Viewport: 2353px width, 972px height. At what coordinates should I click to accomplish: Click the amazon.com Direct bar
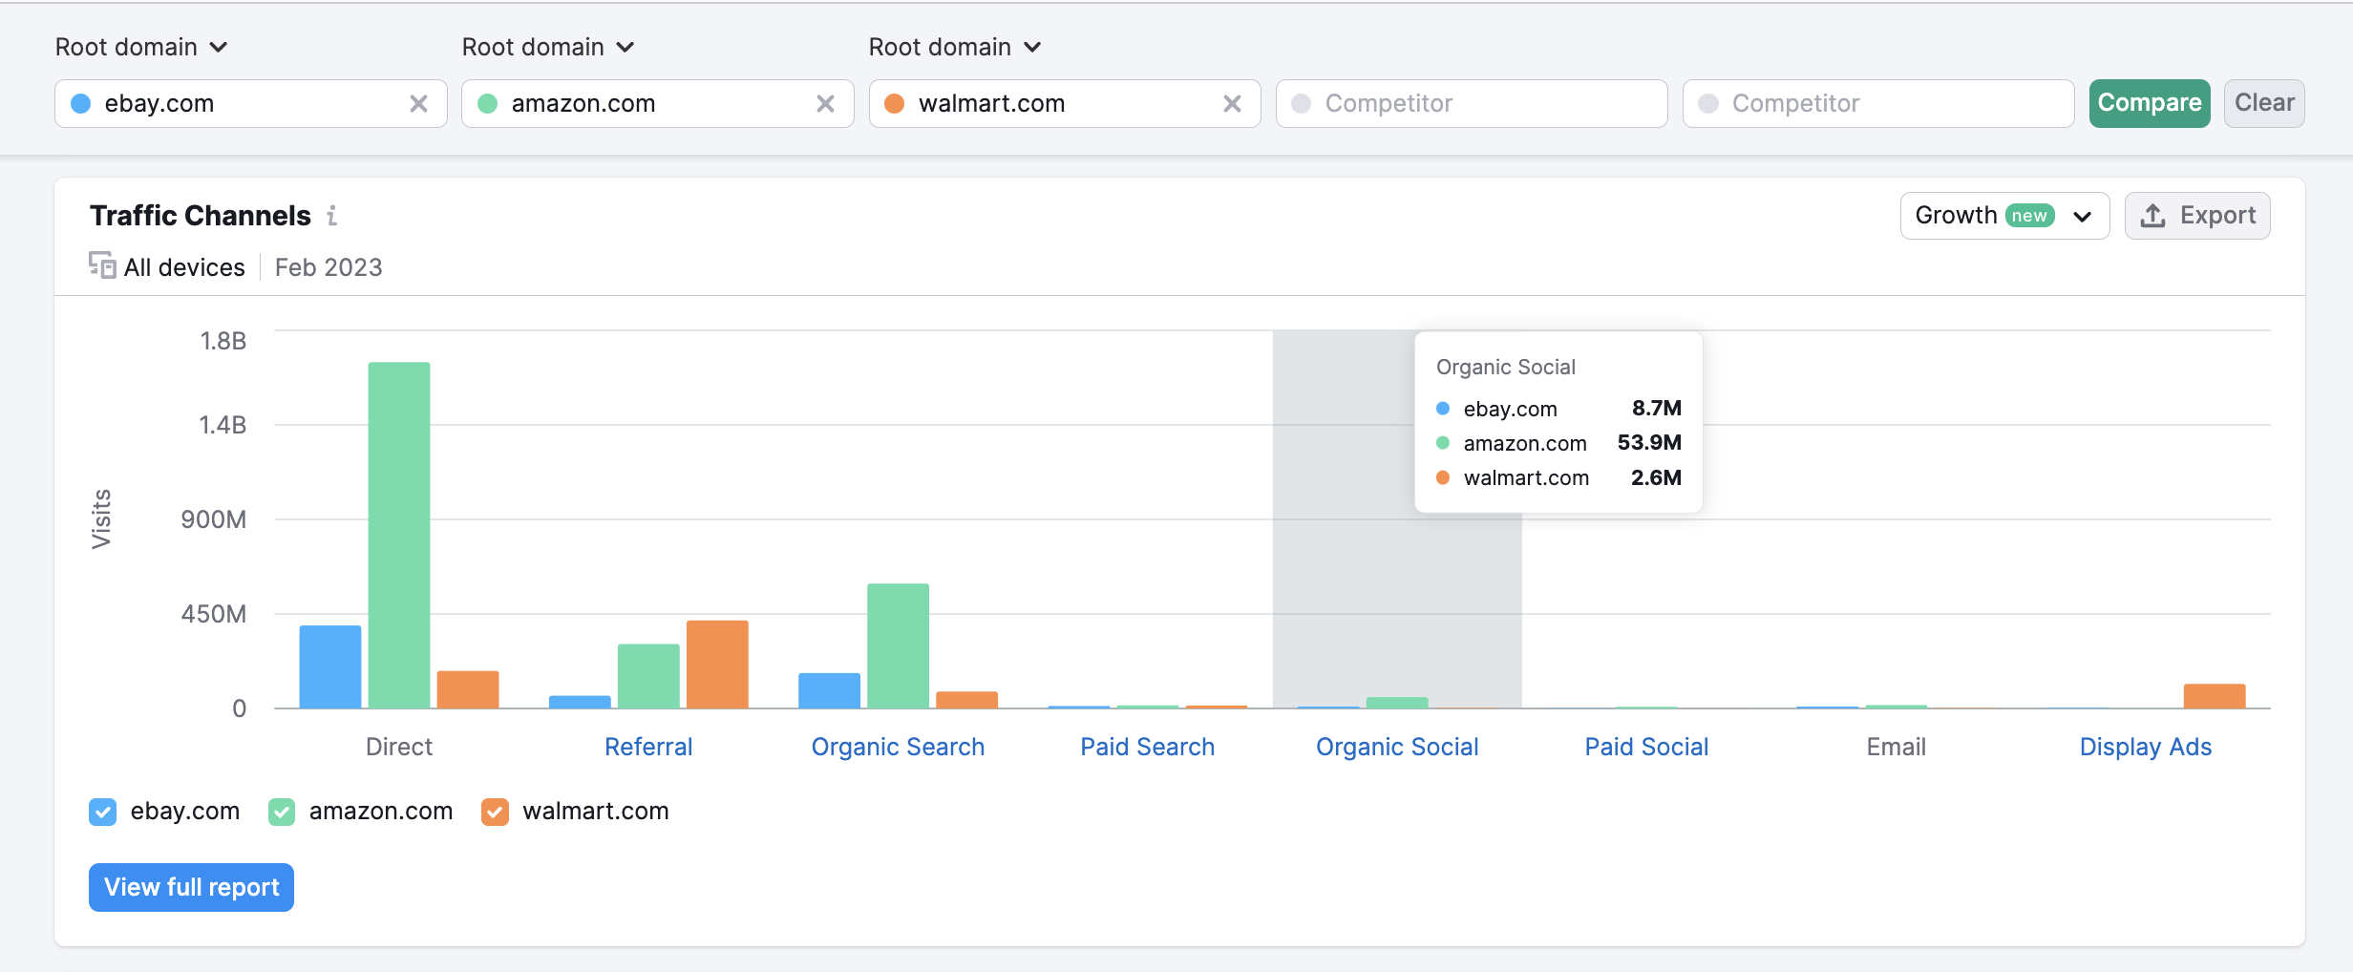(x=399, y=535)
